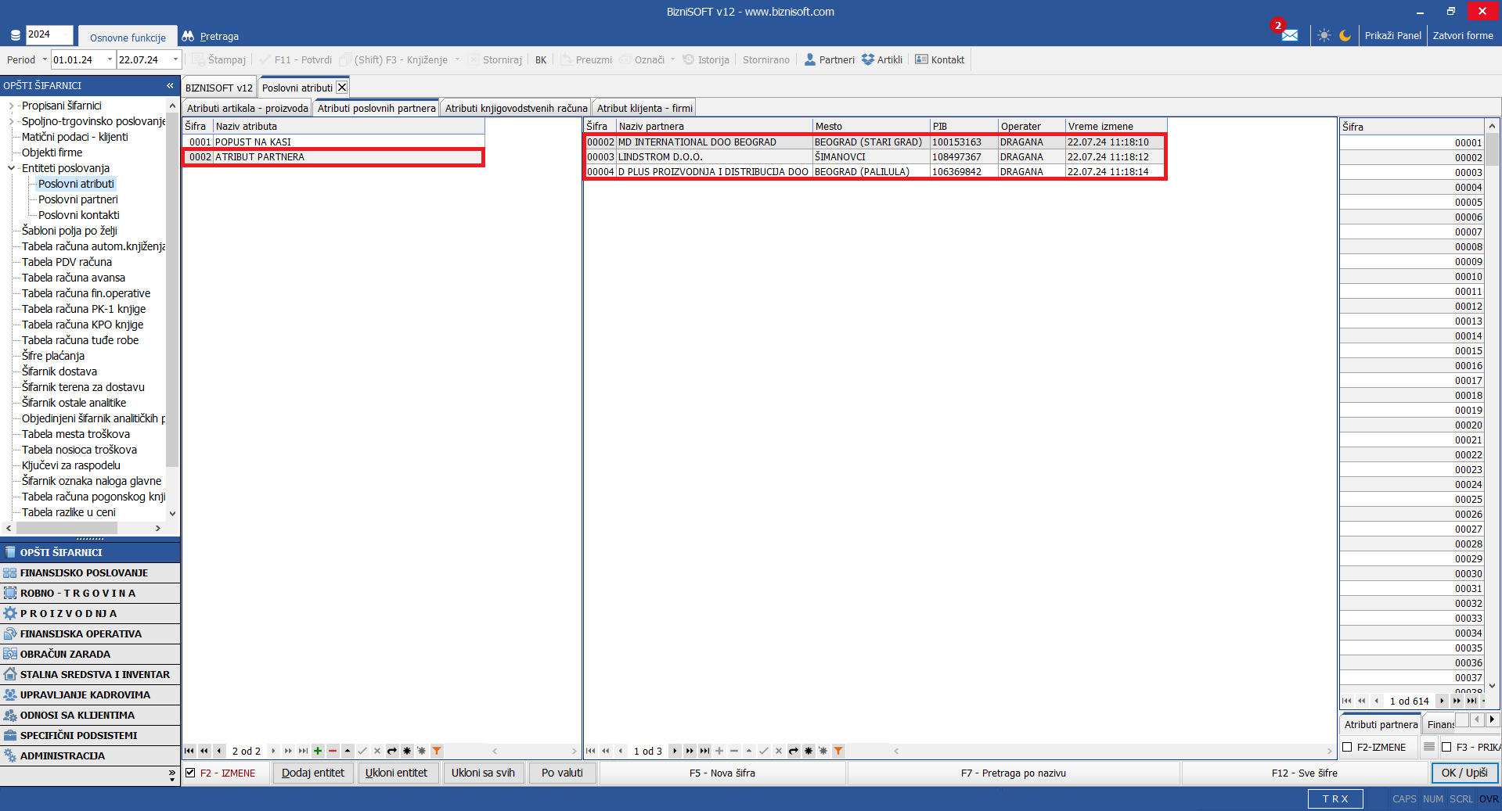
Task: Switch to light mode sun icon
Action: [1324, 35]
